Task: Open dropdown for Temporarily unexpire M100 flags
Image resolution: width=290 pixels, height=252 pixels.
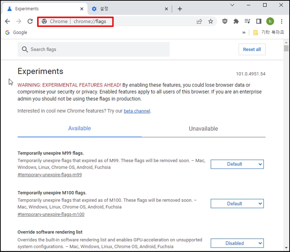Action: coord(237,204)
